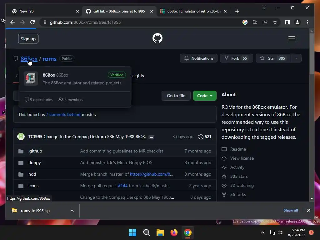This screenshot has width=320, height=240.
Task: Open Activity link in About
Action: tap(237, 167)
